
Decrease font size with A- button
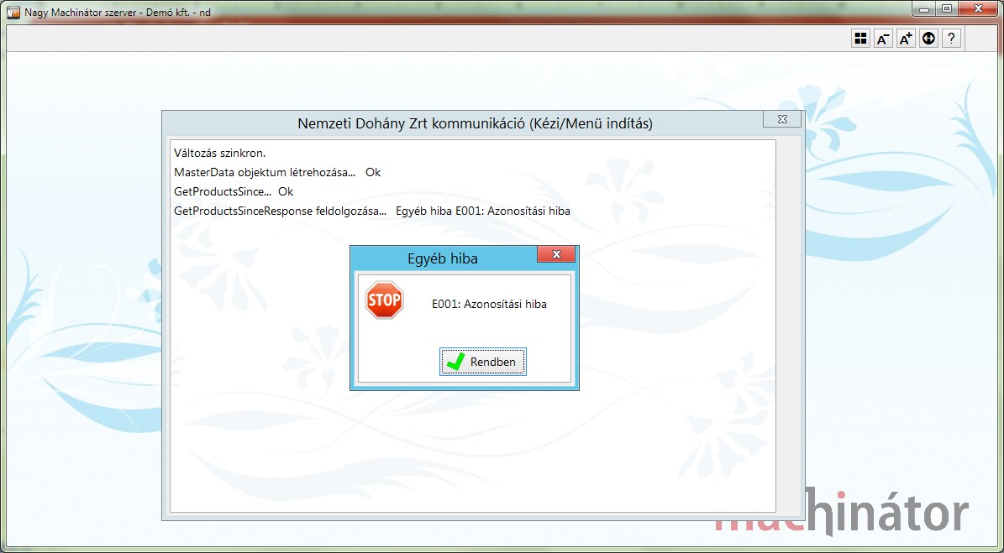pos(883,39)
